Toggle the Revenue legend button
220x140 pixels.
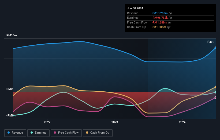pyautogui.click(x=15, y=133)
